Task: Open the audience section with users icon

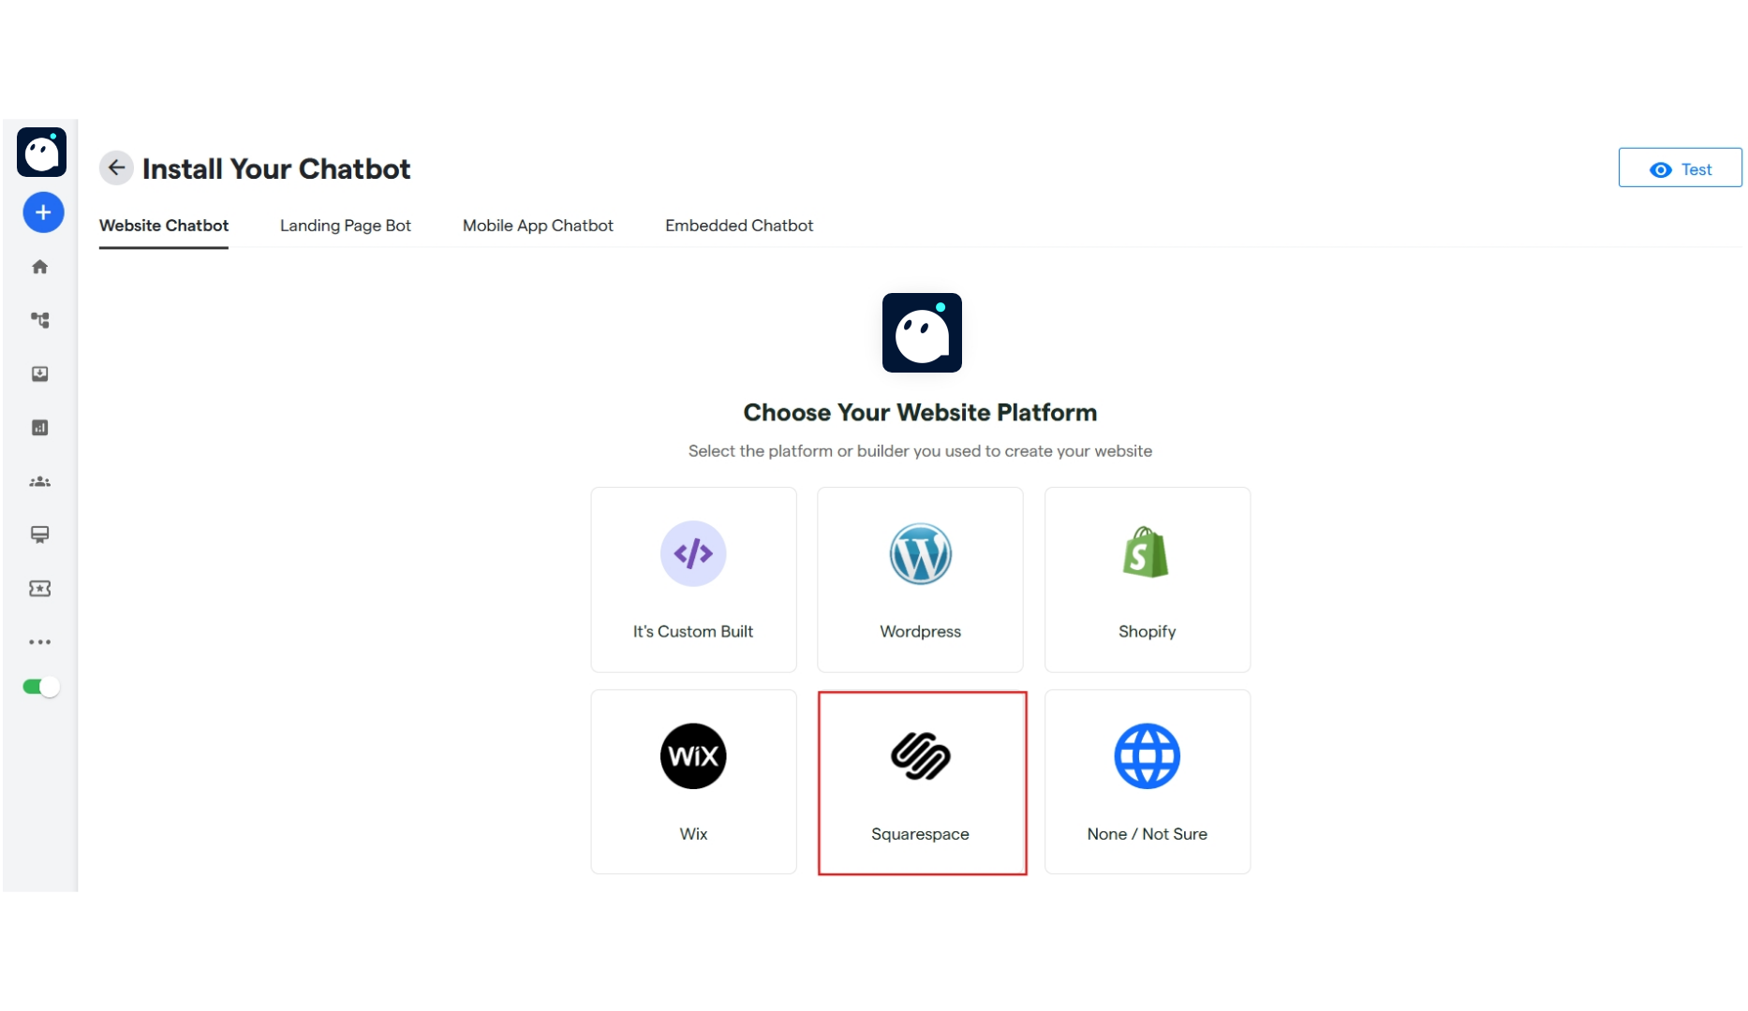Action: 39,481
